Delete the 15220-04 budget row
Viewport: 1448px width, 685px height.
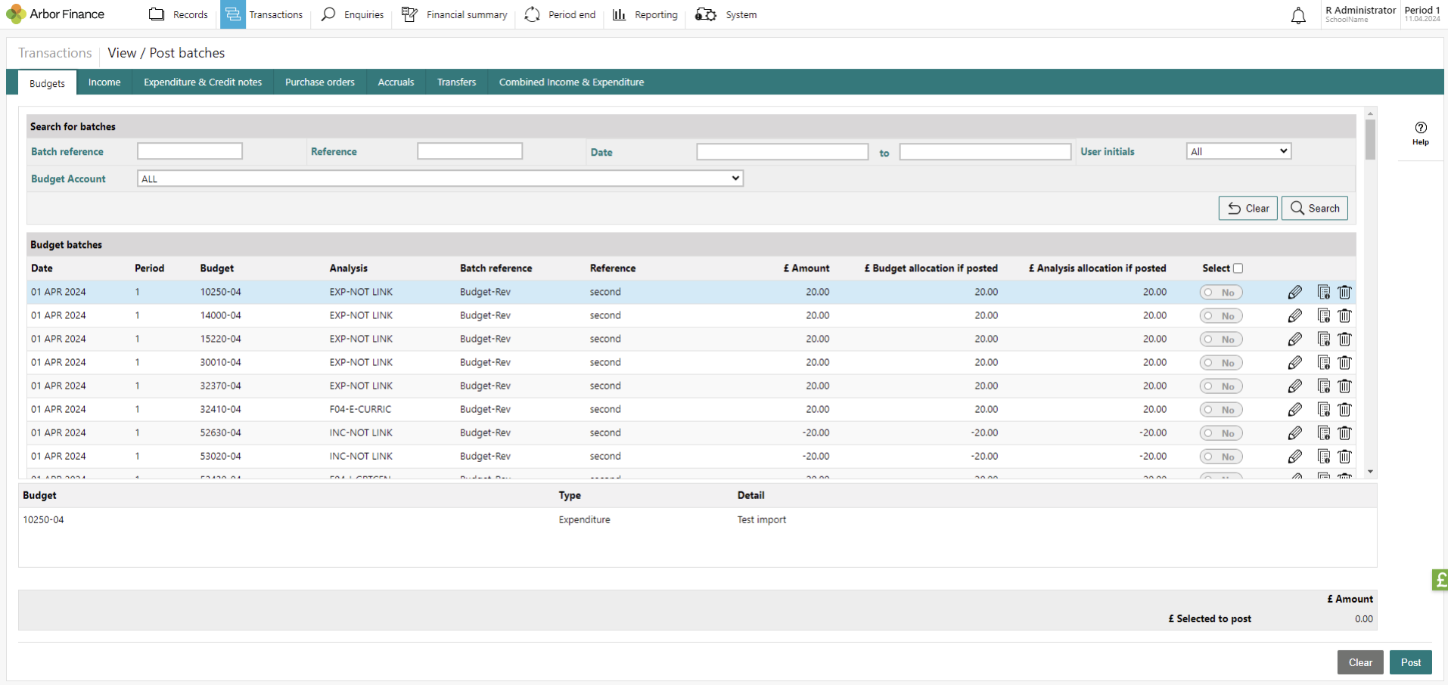[x=1344, y=339]
